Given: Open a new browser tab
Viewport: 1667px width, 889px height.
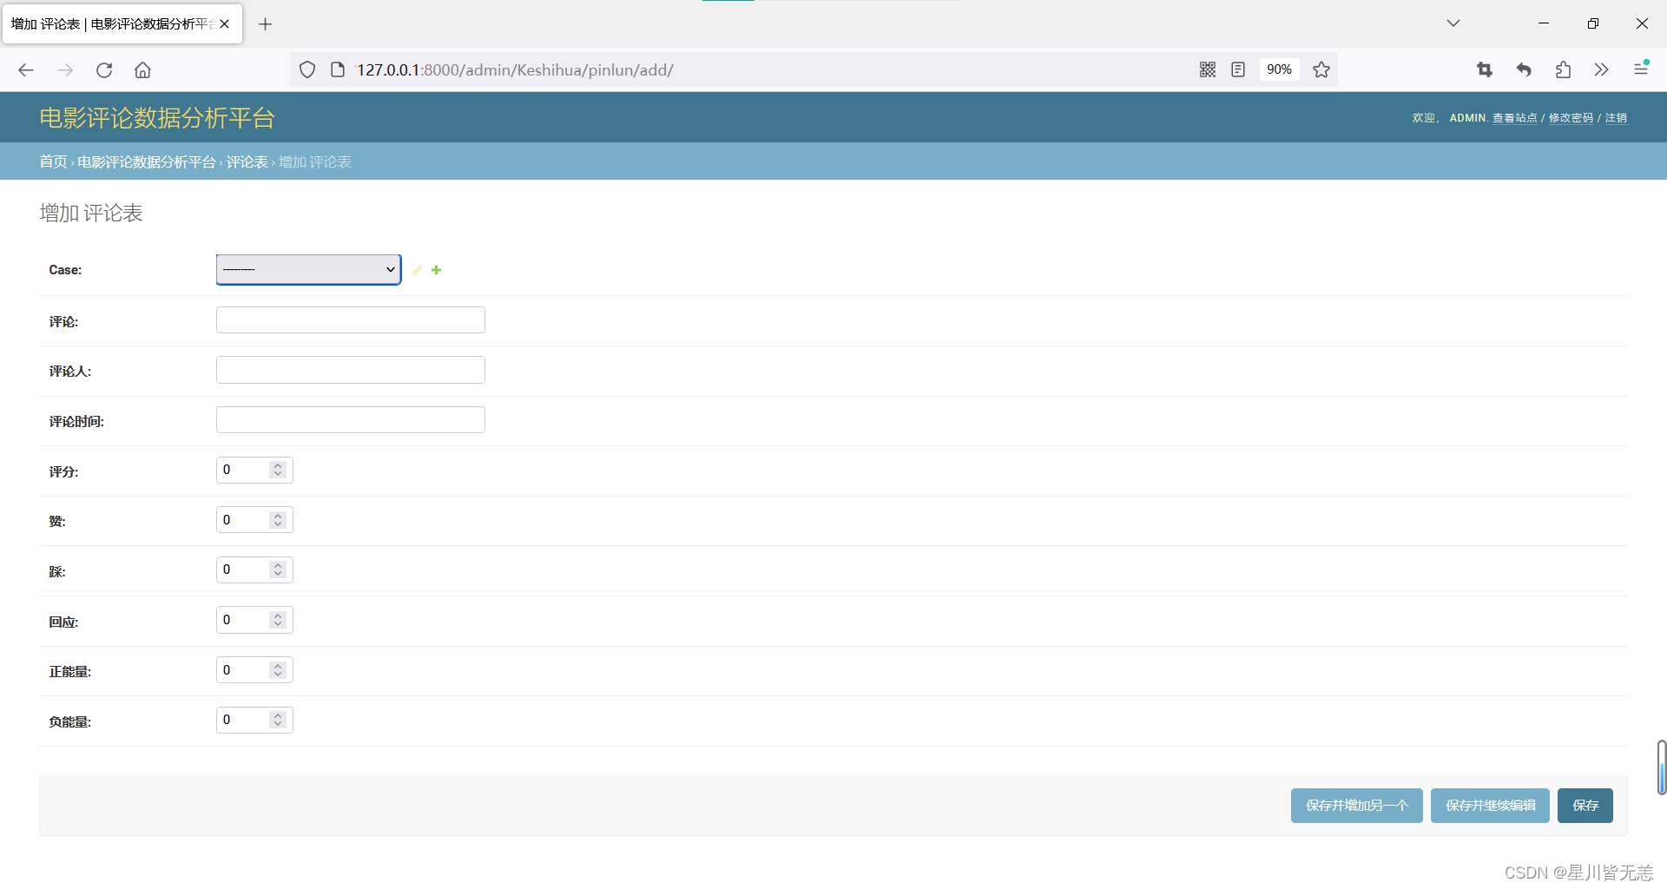Looking at the screenshot, I should pyautogui.click(x=266, y=24).
